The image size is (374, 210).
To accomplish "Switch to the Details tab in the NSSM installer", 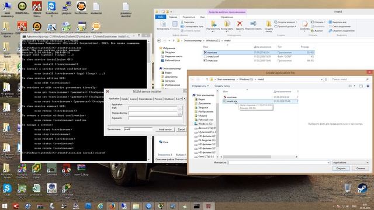I will click(124, 99).
